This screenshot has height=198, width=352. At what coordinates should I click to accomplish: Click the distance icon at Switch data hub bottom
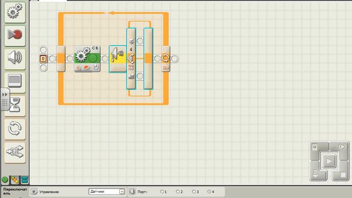click(x=131, y=76)
